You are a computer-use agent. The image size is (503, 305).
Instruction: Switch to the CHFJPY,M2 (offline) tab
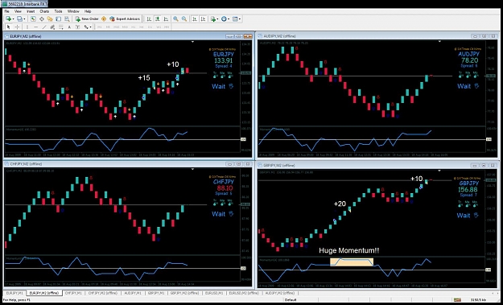tap(103, 293)
